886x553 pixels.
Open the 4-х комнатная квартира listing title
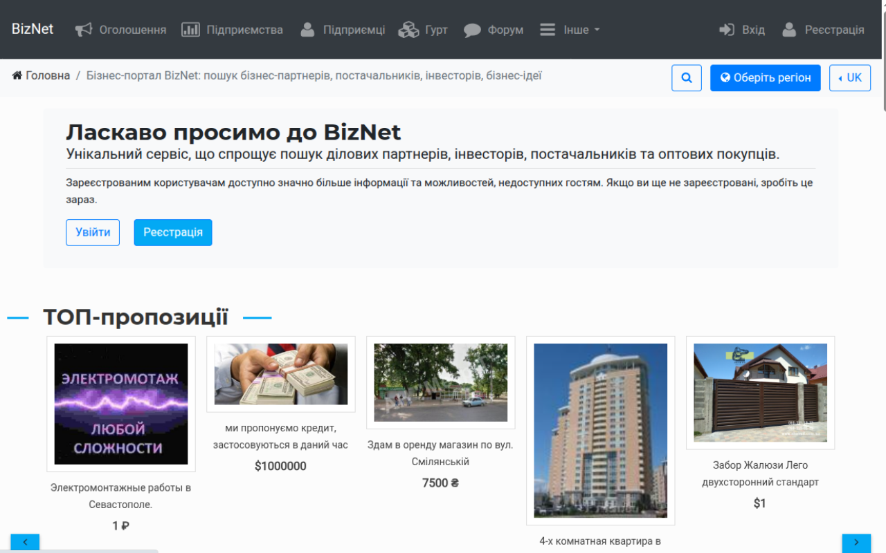(601, 541)
